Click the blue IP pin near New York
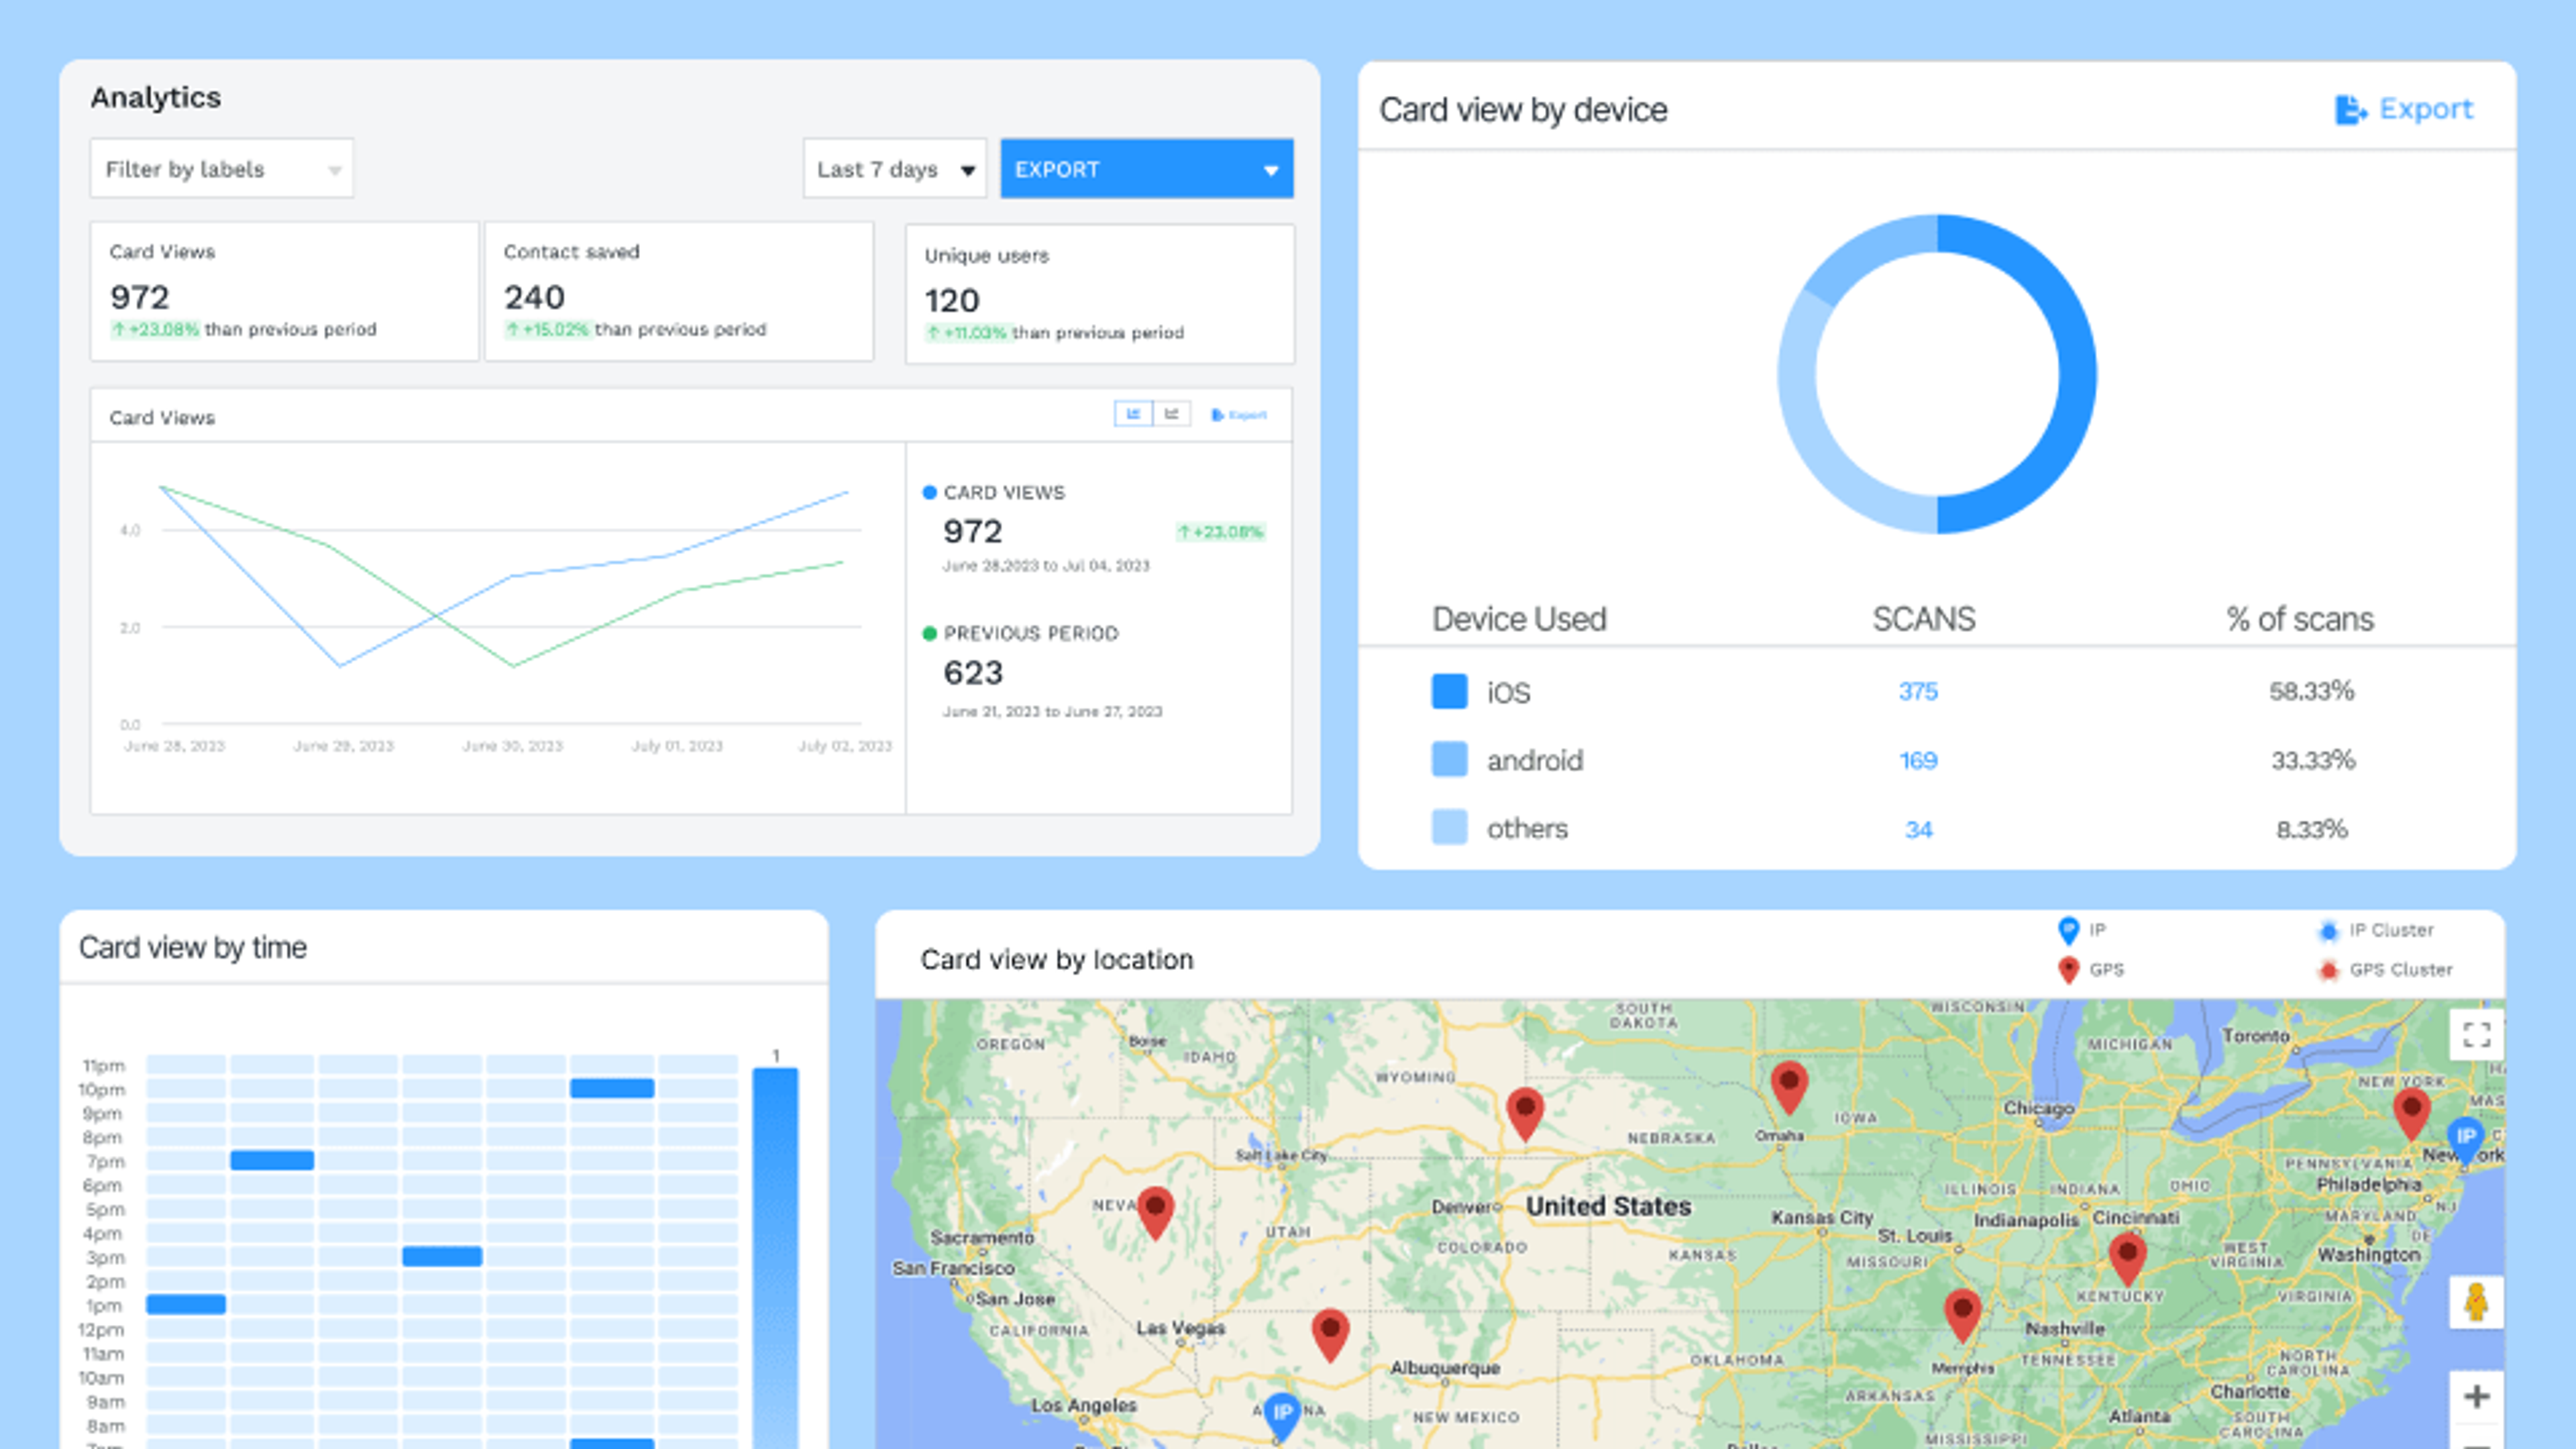This screenshot has height=1449, width=2576. 2465,1138
